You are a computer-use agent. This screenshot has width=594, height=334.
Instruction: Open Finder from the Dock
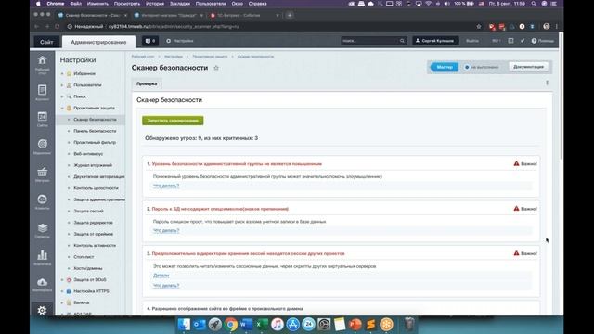[184, 325]
